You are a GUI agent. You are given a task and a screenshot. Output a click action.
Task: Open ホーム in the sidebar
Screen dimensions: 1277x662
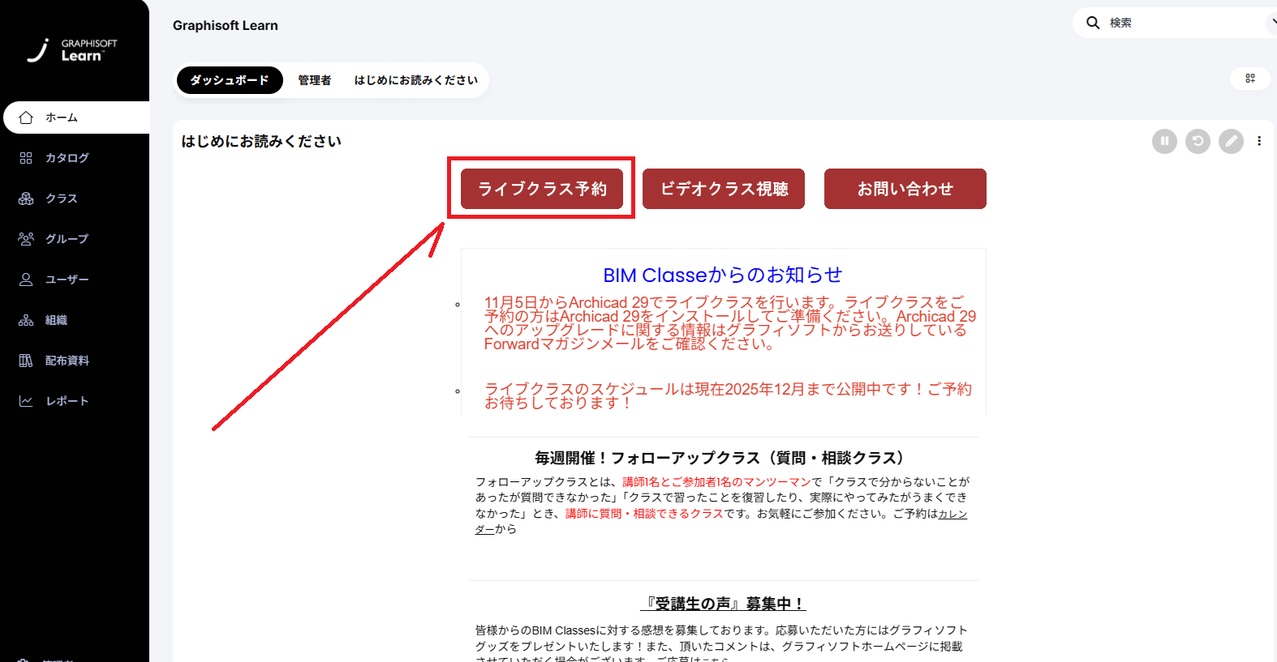point(76,117)
